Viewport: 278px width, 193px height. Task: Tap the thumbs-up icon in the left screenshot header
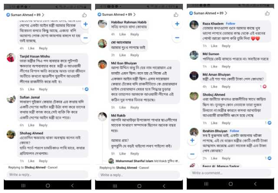84,15
